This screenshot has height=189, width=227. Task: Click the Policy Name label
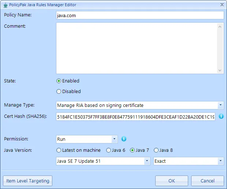click(18, 15)
